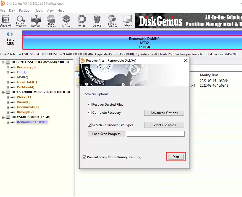Open the Partition menu
The height and width of the screenshot is (197, 242).
[x=25, y=11]
